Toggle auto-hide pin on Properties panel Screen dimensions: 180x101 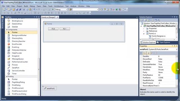(x=174, y=46)
